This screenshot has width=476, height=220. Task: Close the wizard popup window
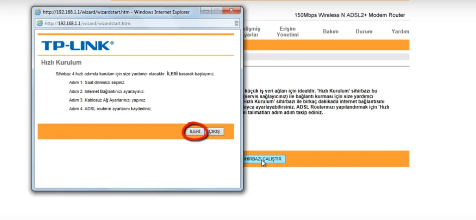[231, 11]
